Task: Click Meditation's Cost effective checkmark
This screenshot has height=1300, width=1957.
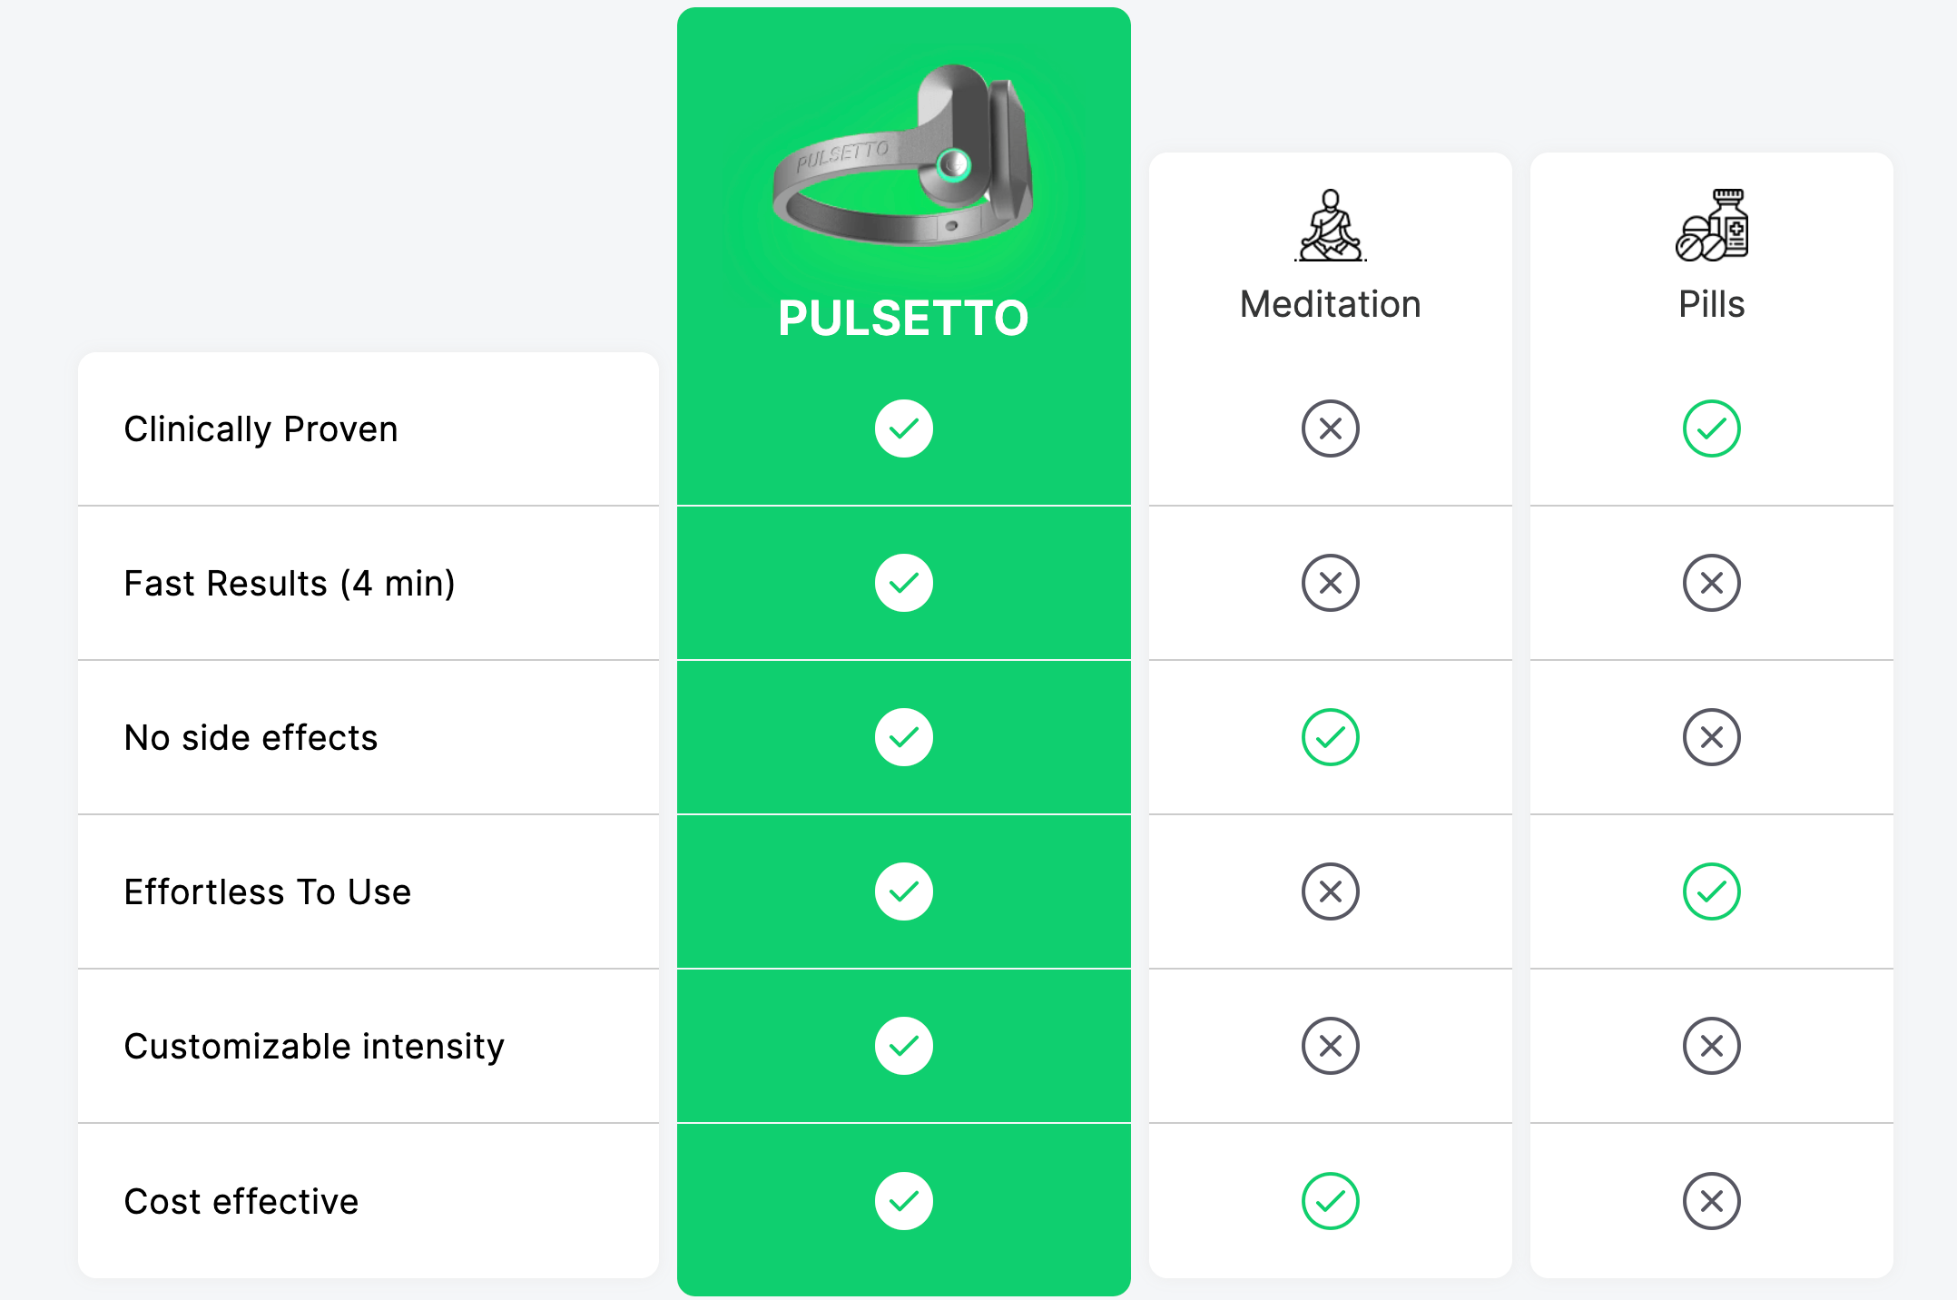Action: coord(1331,1201)
